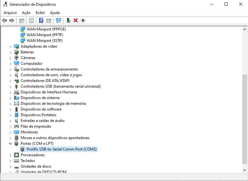248x181 pixels.
Task: Click Scan for hardware changes monitor icon
Action: [59, 20]
